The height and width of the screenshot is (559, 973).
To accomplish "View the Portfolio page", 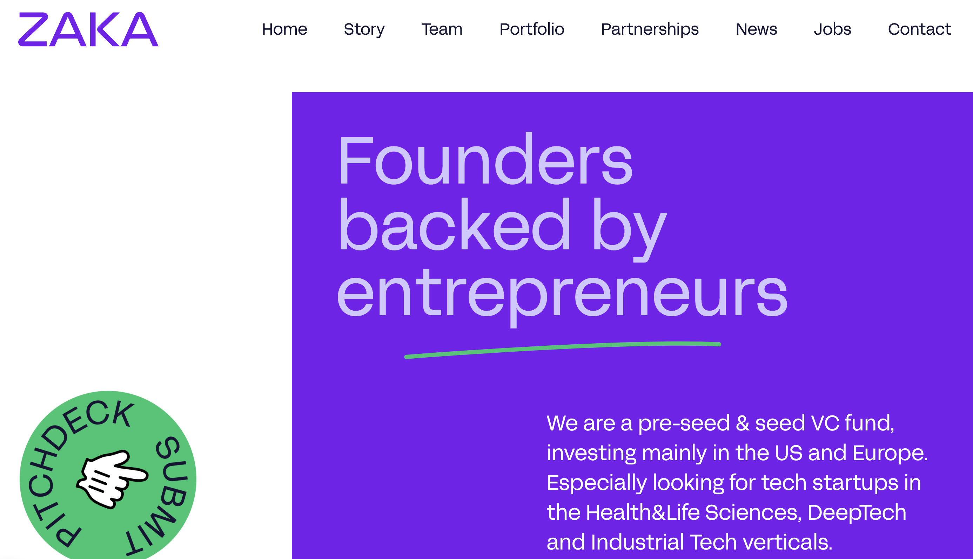I will (x=532, y=29).
